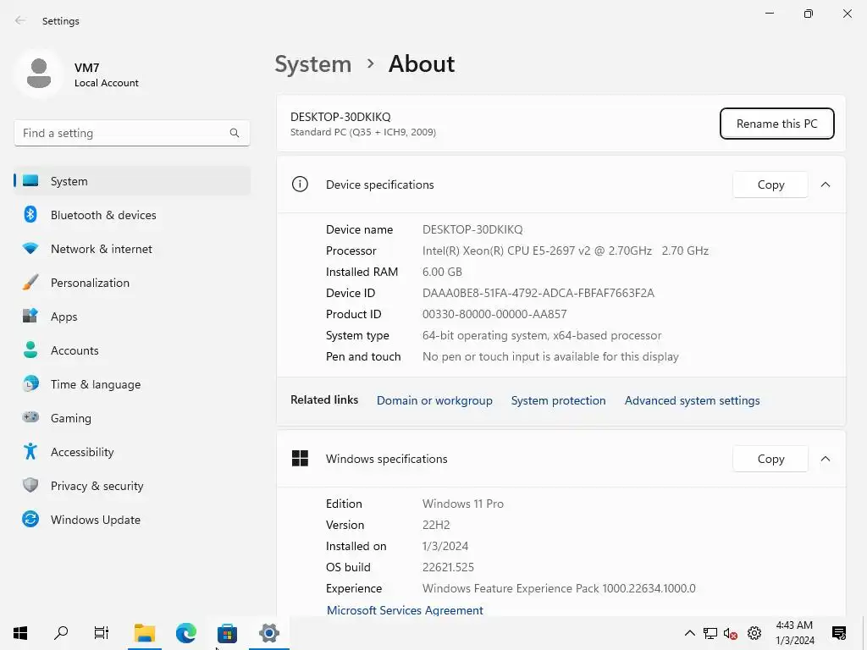867x650 pixels.
Task: Click DESKTOP-30DKIKQ PC name heading
Action: (340, 117)
